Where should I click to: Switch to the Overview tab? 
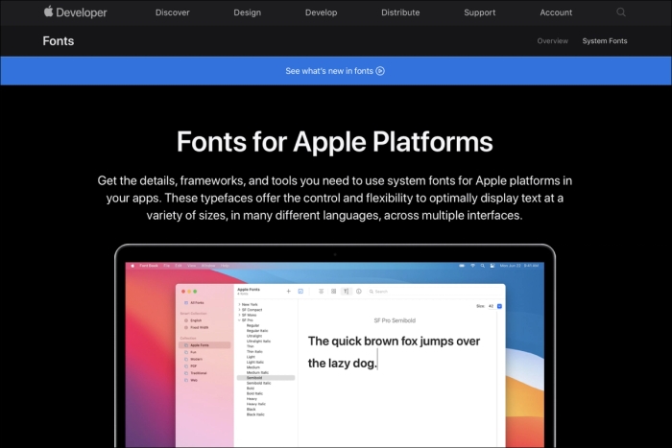[552, 41]
